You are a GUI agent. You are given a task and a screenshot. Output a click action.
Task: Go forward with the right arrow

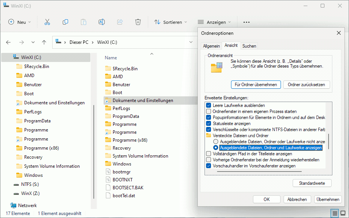(x=22, y=42)
